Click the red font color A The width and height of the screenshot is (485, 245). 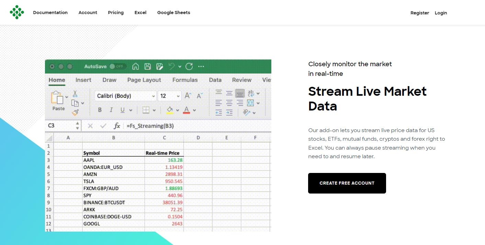187,110
